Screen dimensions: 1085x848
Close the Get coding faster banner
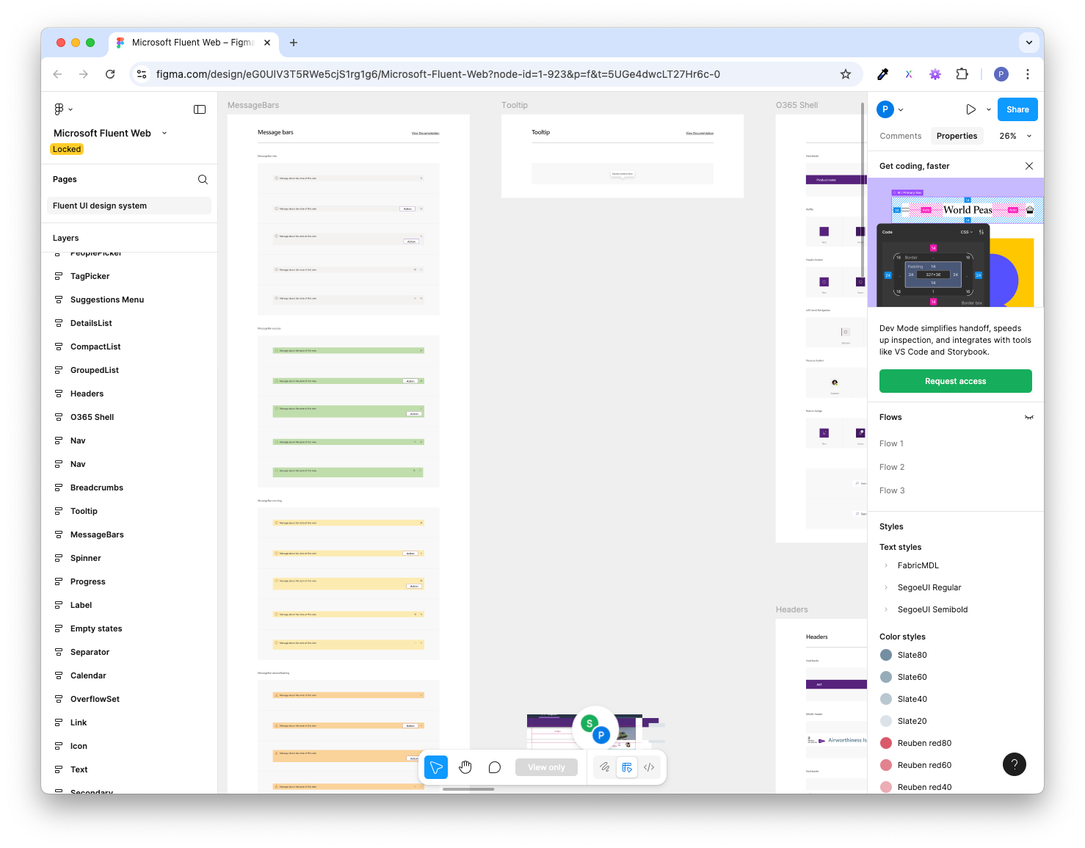(x=1029, y=166)
